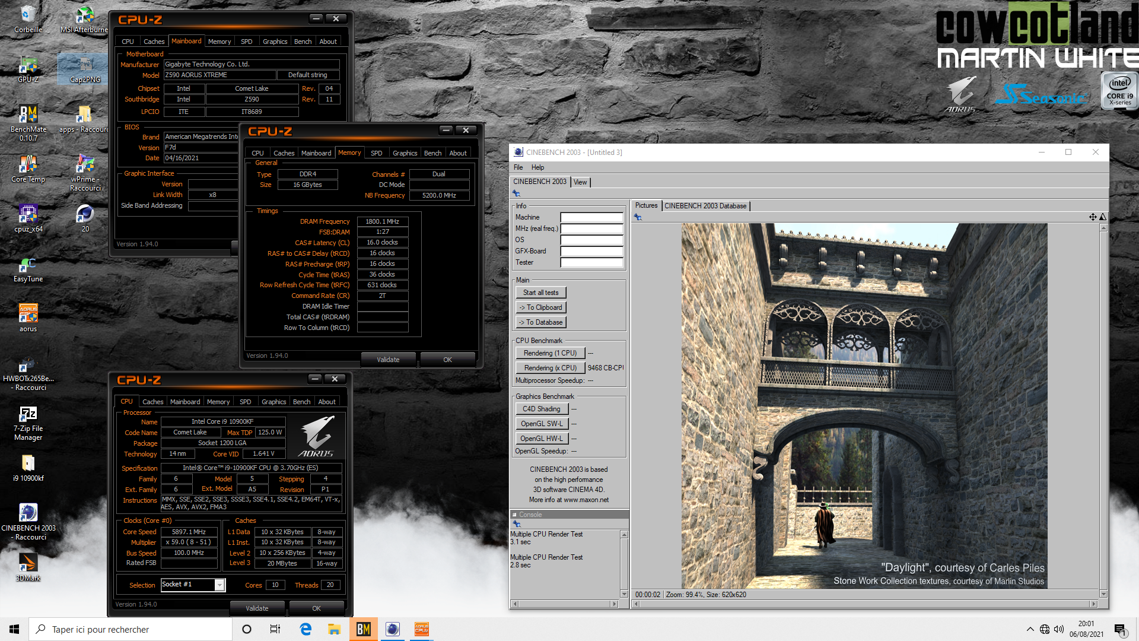Open the HWBOTx265 benchmark shortcut icon
Screen dimensions: 1139x641
[28, 372]
